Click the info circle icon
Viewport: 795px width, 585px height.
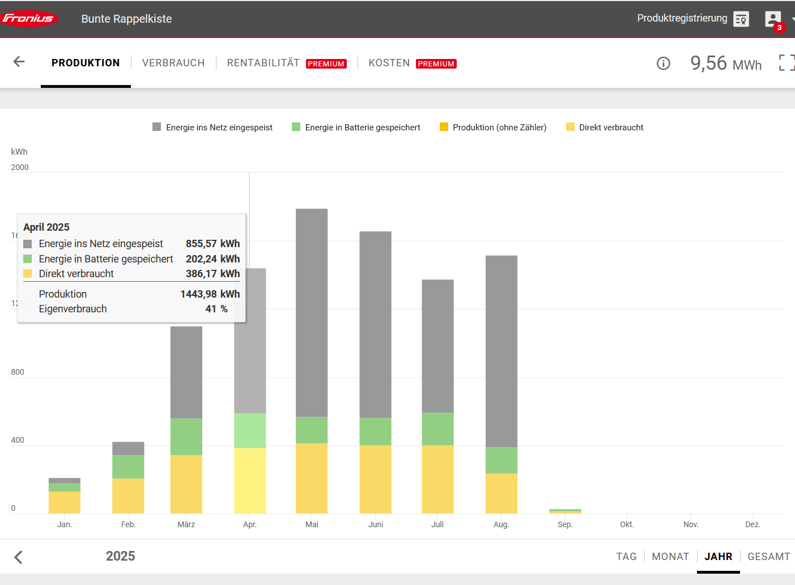click(663, 63)
